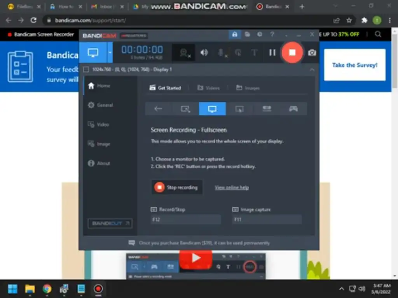Viewport: 398px width, 298px height.
Task: Switch to the Get Started tab
Action: click(x=165, y=88)
